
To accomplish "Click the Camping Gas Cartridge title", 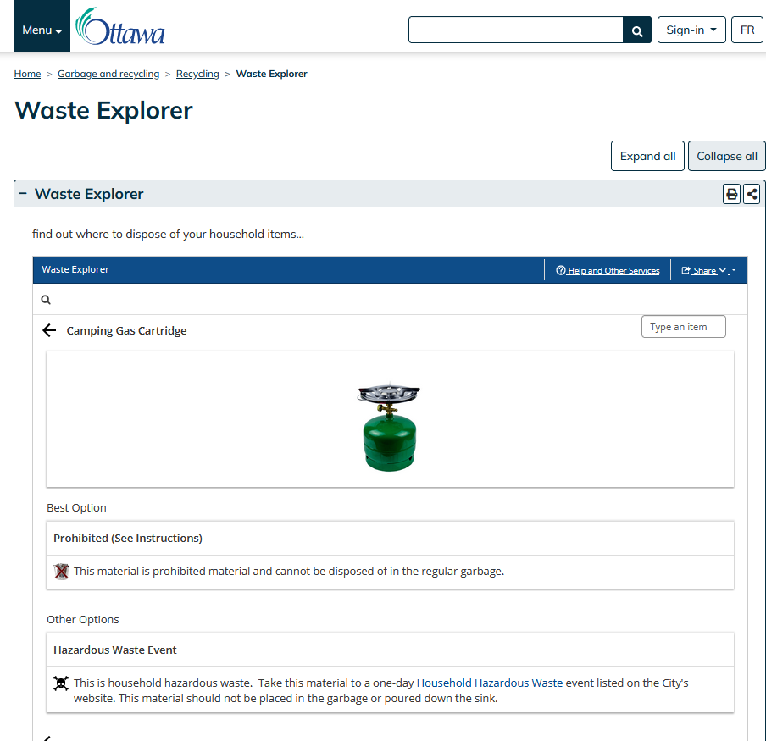I will point(126,330).
